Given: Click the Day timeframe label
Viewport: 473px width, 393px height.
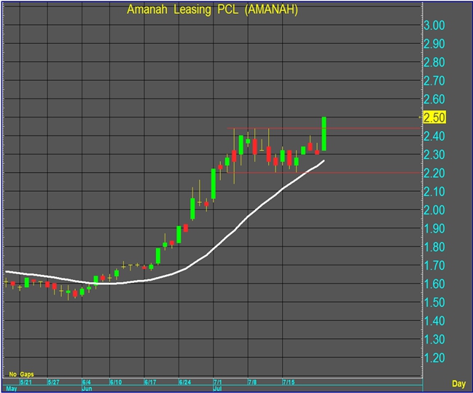Looking at the screenshot, I should click(458, 384).
